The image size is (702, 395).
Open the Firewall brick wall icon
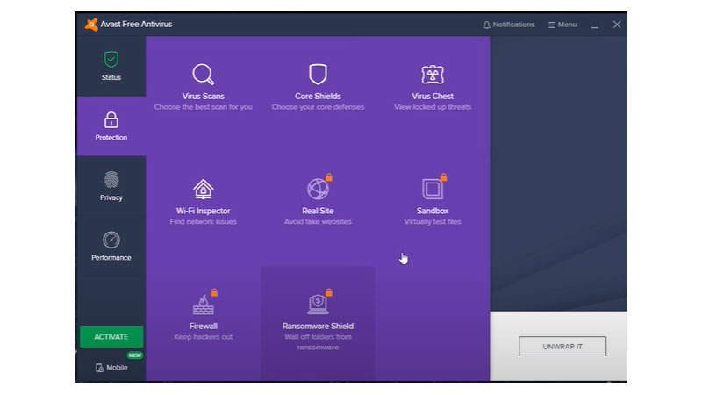[204, 305]
